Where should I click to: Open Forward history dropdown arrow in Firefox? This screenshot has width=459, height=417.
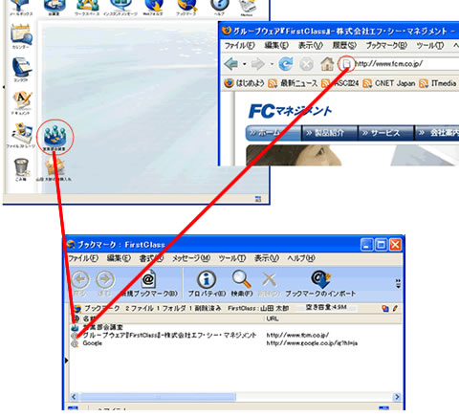point(272,64)
